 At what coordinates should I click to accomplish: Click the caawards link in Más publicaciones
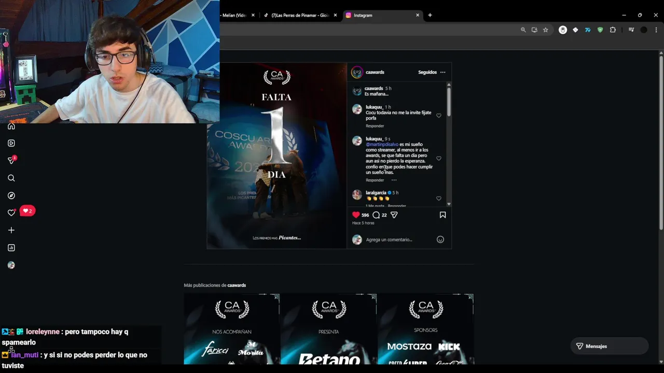pyautogui.click(x=237, y=285)
